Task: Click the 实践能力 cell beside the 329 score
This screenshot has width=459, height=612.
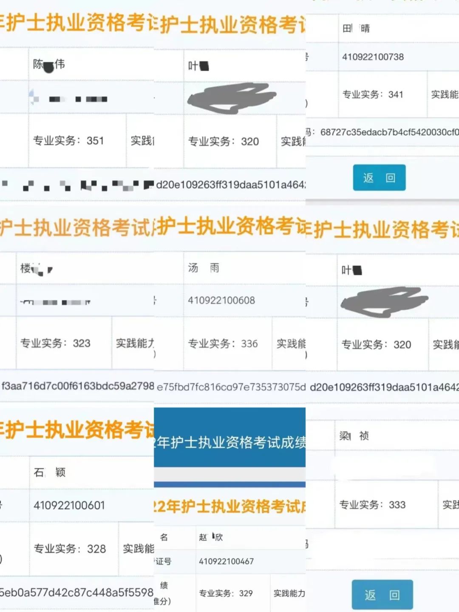Action: point(289,593)
